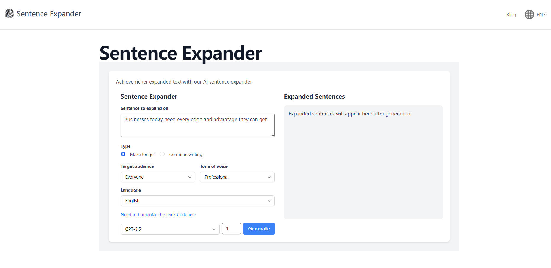Click the textarea resize handle

coord(273,135)
